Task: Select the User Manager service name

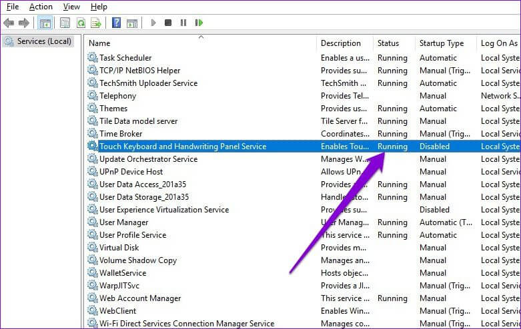Action: (x=123, y=222)
